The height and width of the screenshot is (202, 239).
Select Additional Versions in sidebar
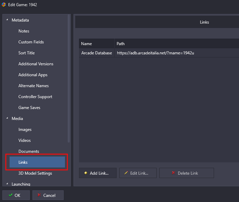(36, 64)
